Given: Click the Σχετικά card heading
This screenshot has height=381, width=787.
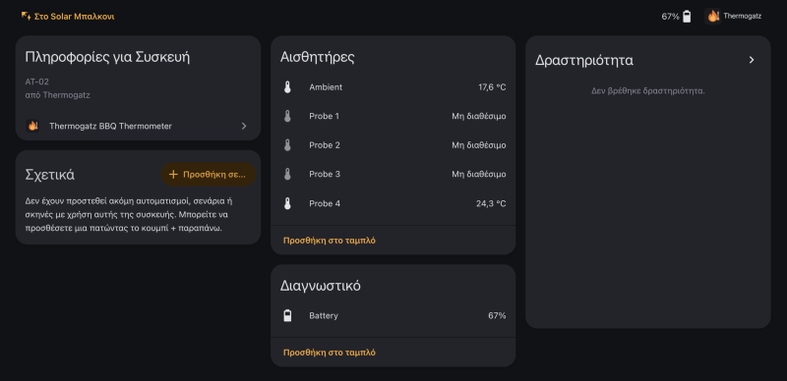Looking at the screenshot, I should coord(50,175).
